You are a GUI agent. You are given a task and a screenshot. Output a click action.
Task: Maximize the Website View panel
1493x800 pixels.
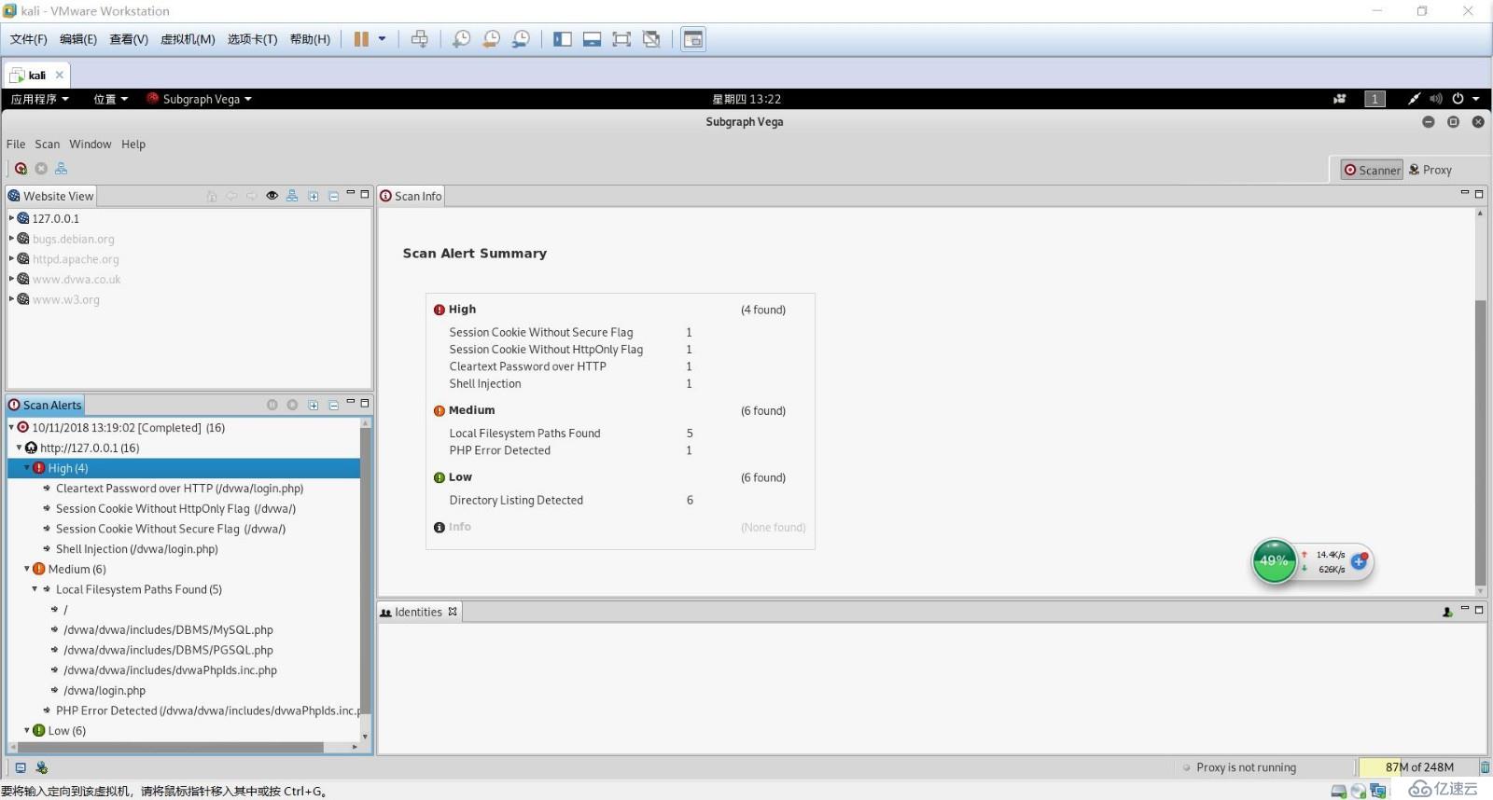coord(365,194)
